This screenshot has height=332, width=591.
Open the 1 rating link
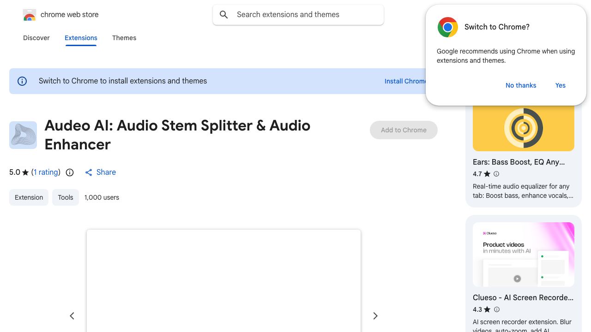[x=46, y=172]
